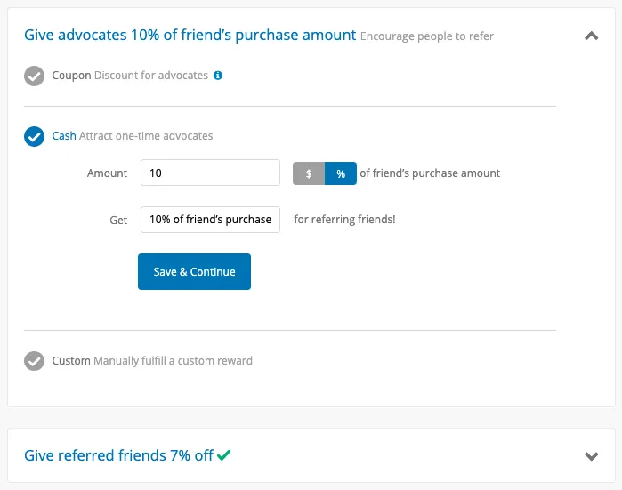Click the Cash label text
Screen dimensions: 622x490
[x=64, y=135]
